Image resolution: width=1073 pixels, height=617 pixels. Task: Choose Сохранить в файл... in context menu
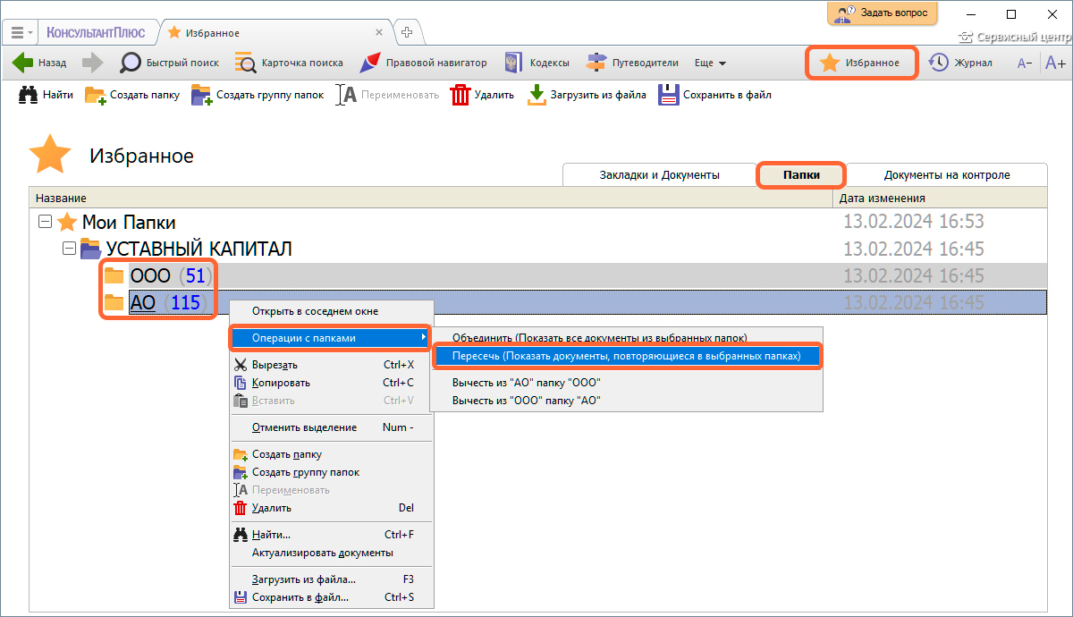pos(331,597)
